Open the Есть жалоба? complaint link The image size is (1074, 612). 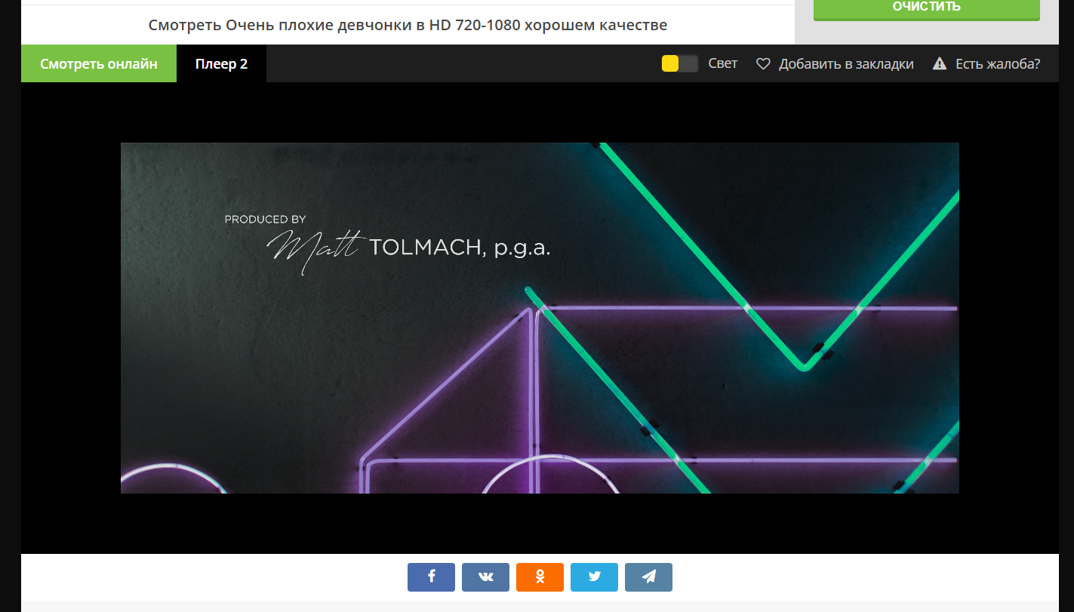pyautogui.click(x=998, y=64)
